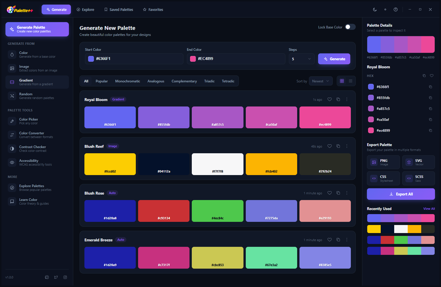Open more options for Blush Rose
This screenshot has height=287, width=441.
(347, 193)
